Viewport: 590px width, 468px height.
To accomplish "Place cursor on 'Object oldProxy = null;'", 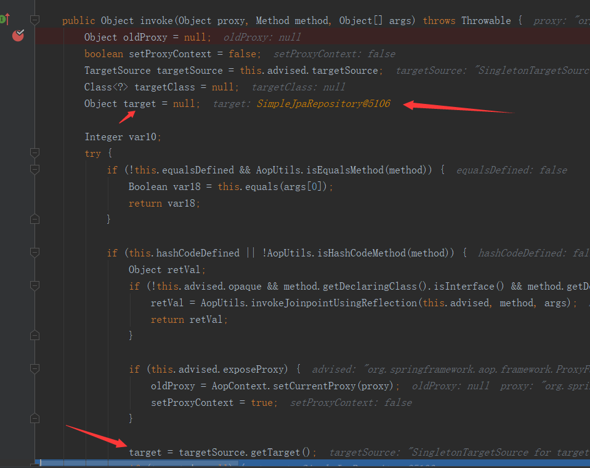I will point(148,37).
